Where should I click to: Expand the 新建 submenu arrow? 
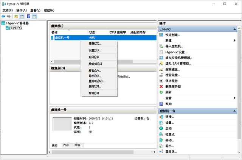point(234,40)
